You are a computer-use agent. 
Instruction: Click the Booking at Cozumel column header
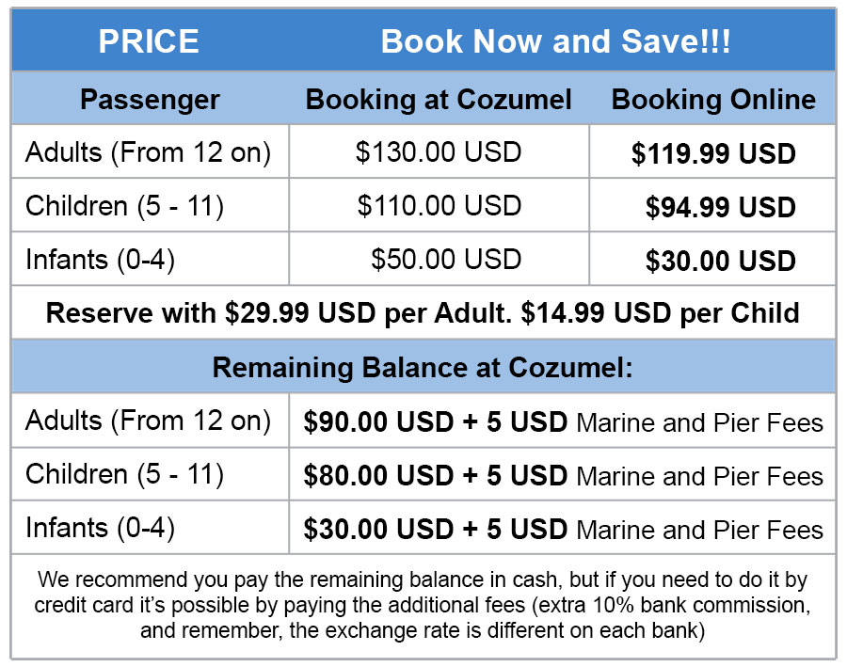coord(439,100)
